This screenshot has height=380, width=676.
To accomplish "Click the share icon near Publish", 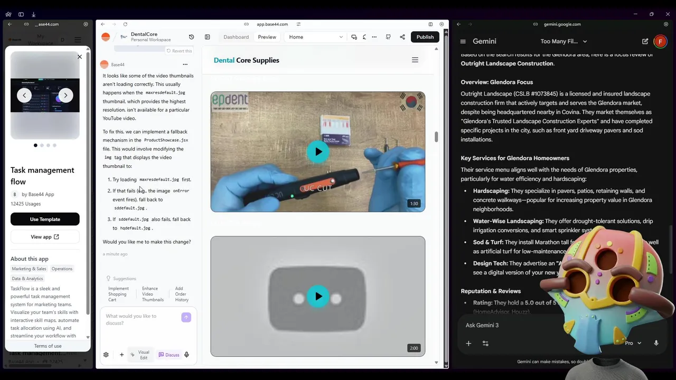I will (x=402, y=37).
